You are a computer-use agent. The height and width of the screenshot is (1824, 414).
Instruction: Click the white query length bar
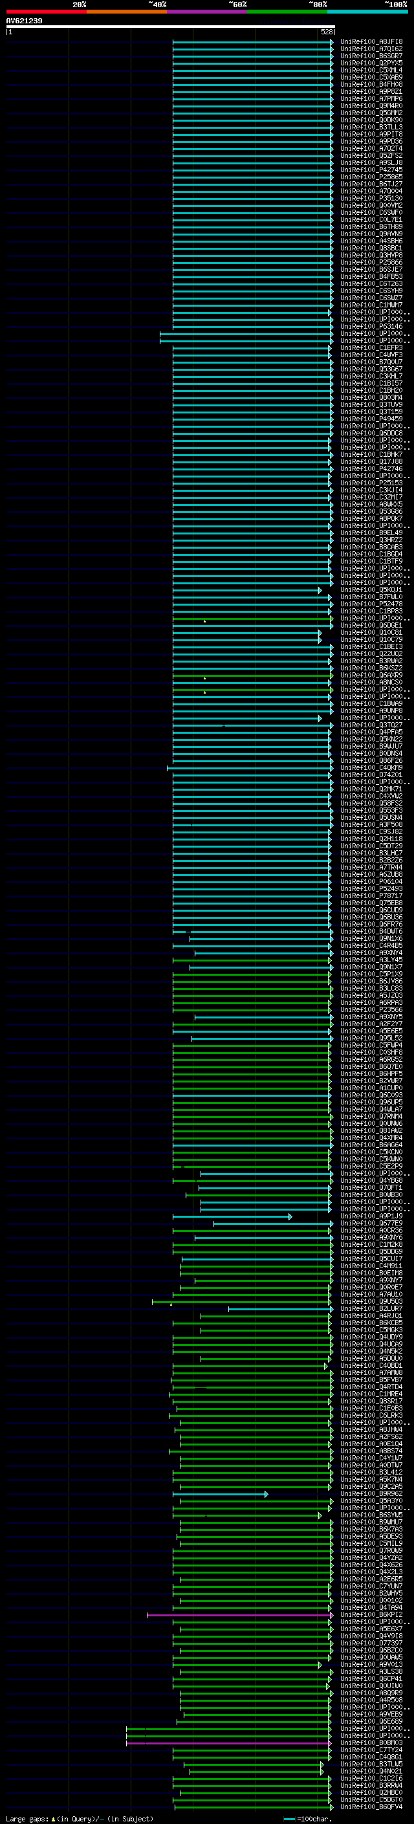(171, 26)
